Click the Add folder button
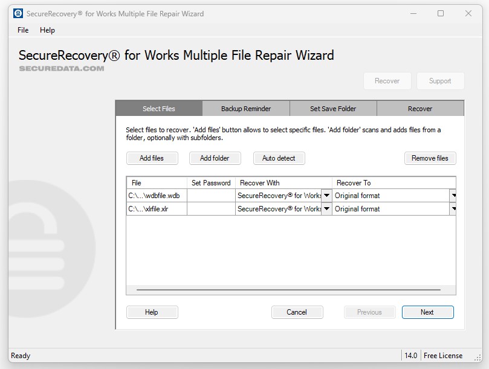 pos(215,158)
